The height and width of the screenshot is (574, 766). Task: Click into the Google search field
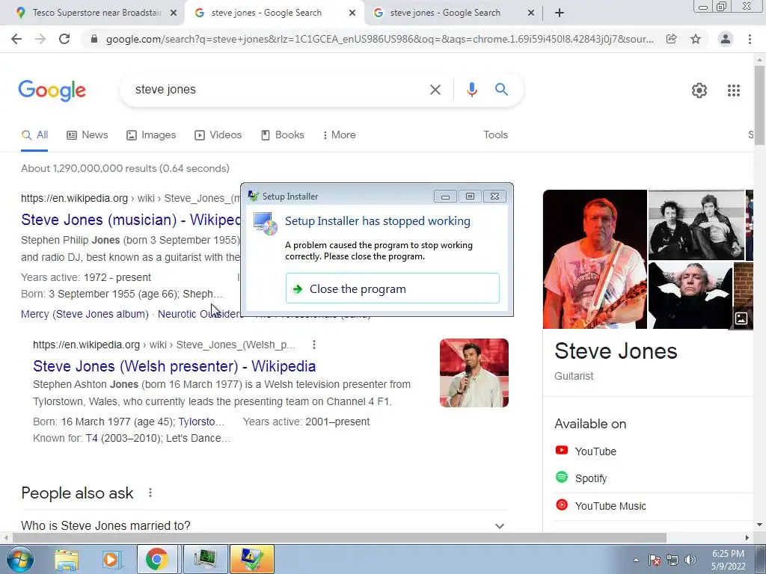pyautogui.click(x=278, y=90)
